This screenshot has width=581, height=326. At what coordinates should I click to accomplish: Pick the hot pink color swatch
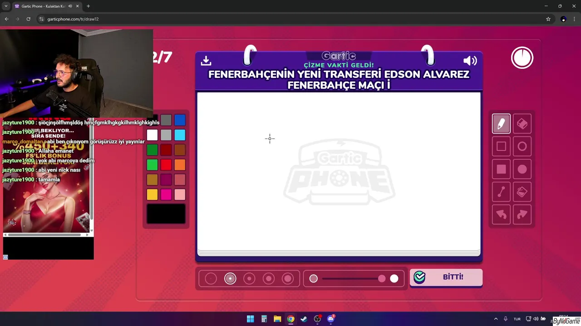pyautogui.click(x=166, y=195)
